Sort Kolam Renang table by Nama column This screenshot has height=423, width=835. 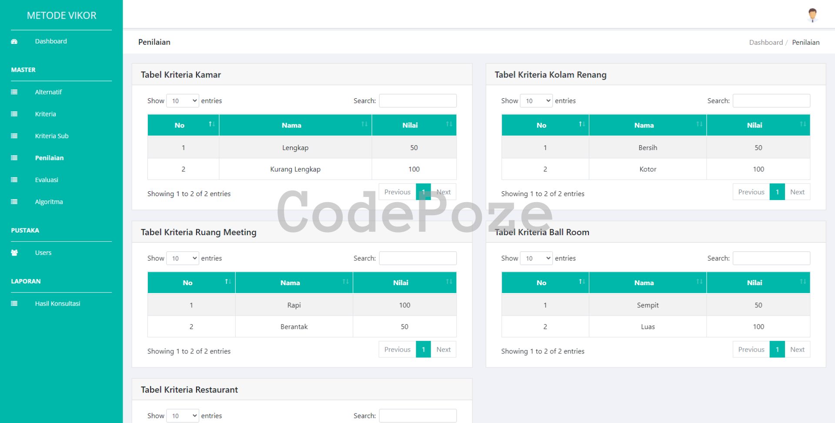[x=647, y=125]
